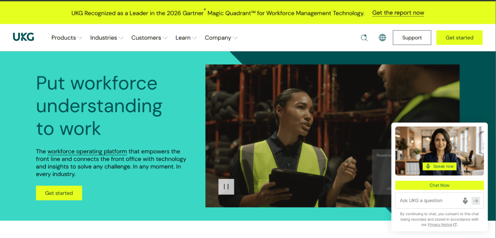Image resolution: width=496 pixels, height=238 pixels.
Task: Focus the Ask UKG a question field
Action: pos(439,201)
